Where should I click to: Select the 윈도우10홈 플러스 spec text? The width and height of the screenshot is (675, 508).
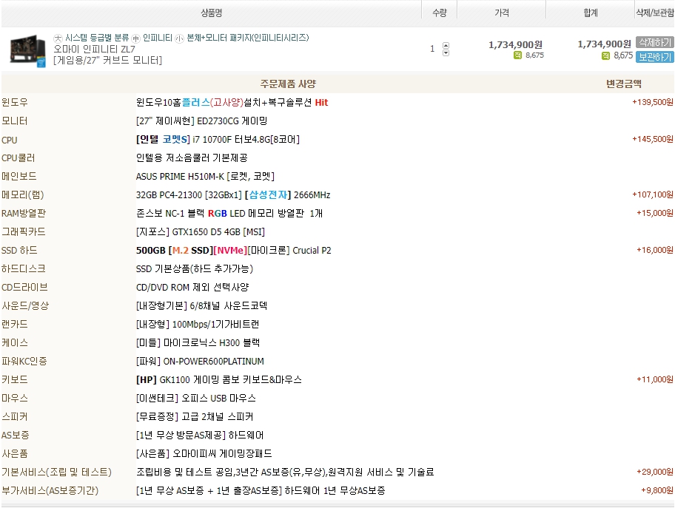[x=232, y=102]
